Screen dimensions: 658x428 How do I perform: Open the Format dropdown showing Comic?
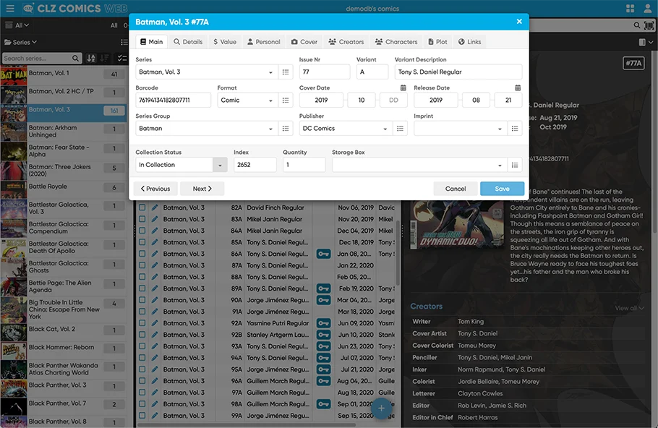tap(247, 100)
